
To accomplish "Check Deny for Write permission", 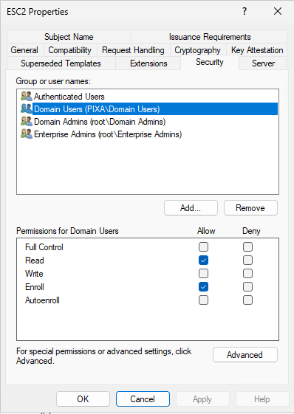I will (x=247, y=273).
